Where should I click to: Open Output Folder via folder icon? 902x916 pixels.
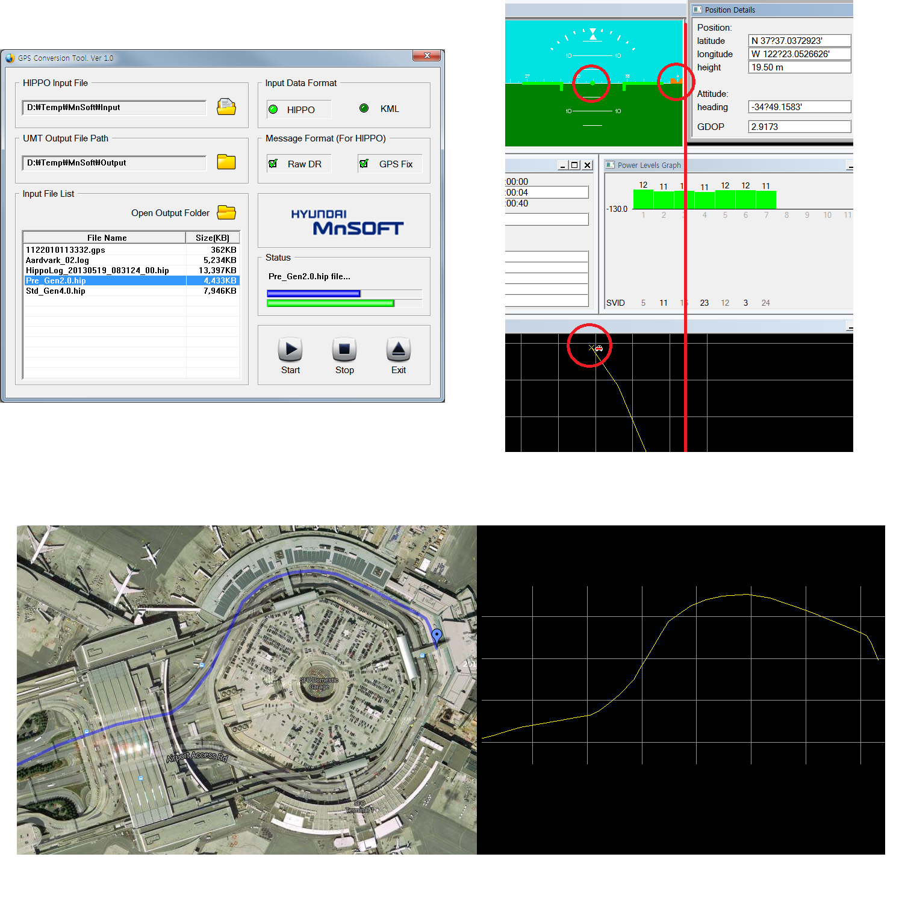pos(226,212)
